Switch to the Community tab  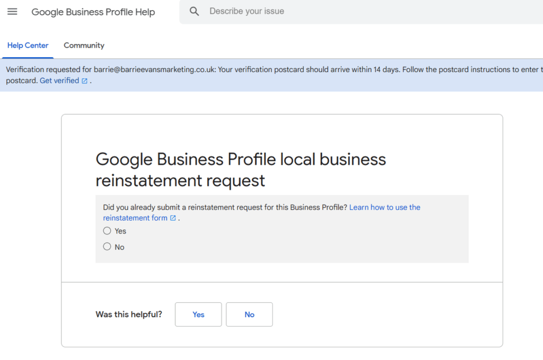(83, 45)
